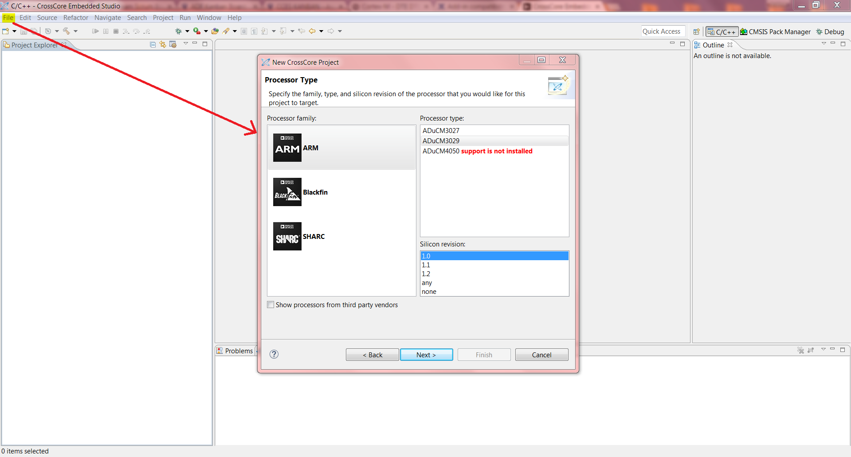Enable Show processors from third party vendors
Screen dimensions: 851x457
pos(271,305)
